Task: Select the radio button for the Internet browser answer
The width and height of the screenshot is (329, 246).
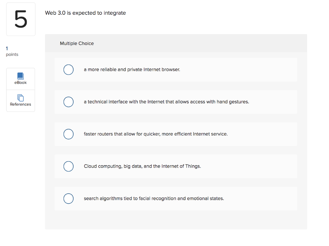Action: [x=68, y=70]
